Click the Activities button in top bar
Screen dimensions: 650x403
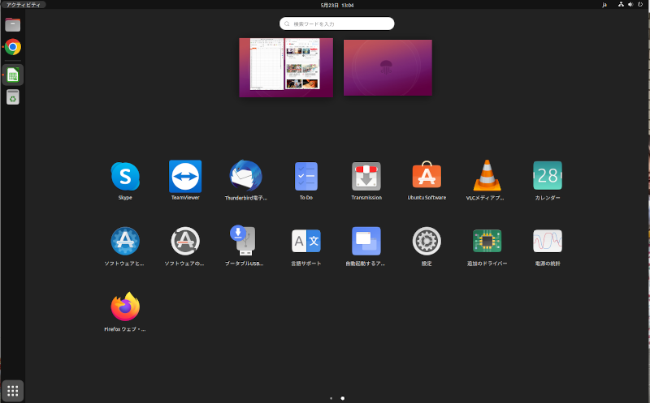(24, 5)
